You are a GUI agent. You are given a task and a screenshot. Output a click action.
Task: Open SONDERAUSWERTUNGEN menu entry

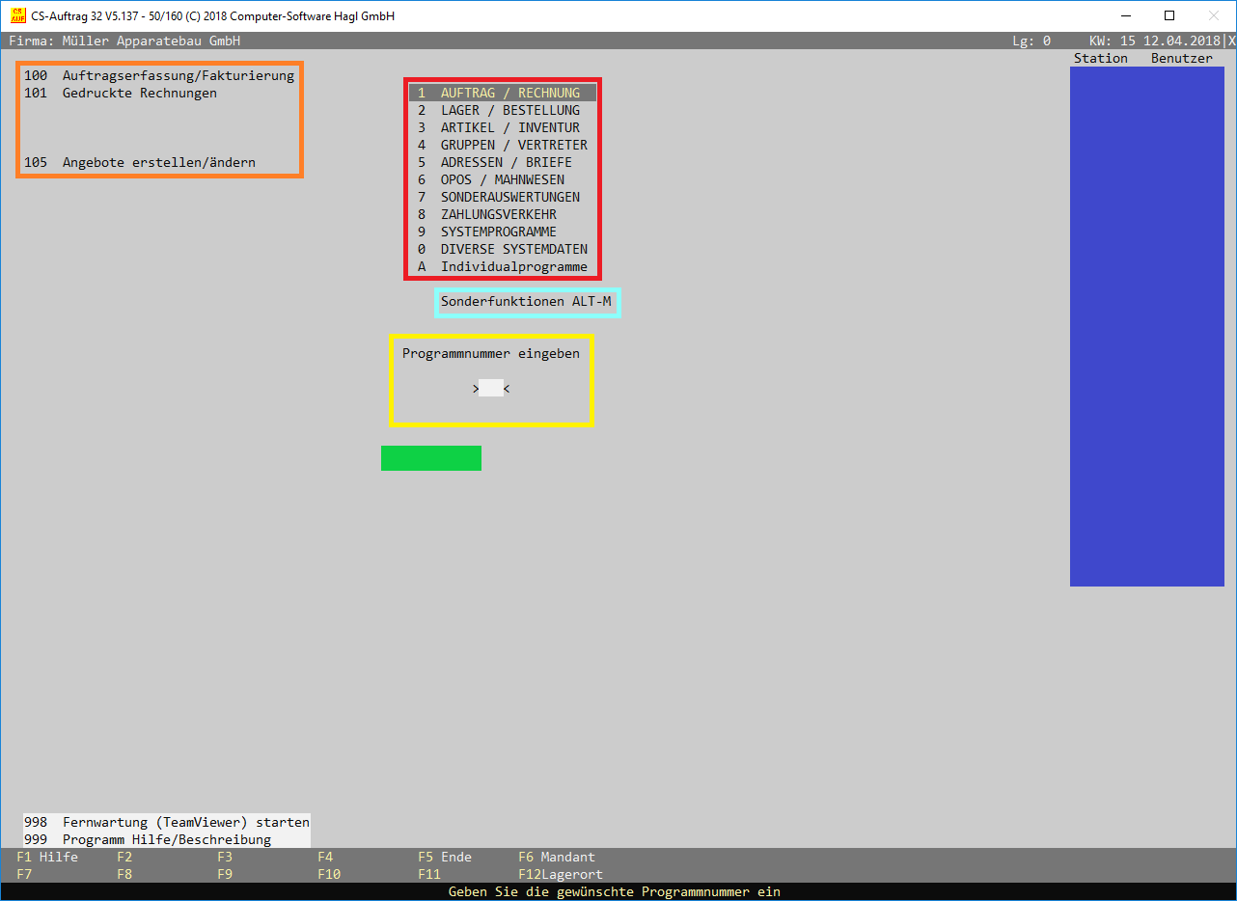point(502,197)
